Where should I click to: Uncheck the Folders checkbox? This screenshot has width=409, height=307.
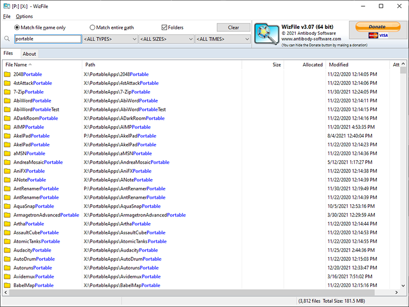pos(164,28)
